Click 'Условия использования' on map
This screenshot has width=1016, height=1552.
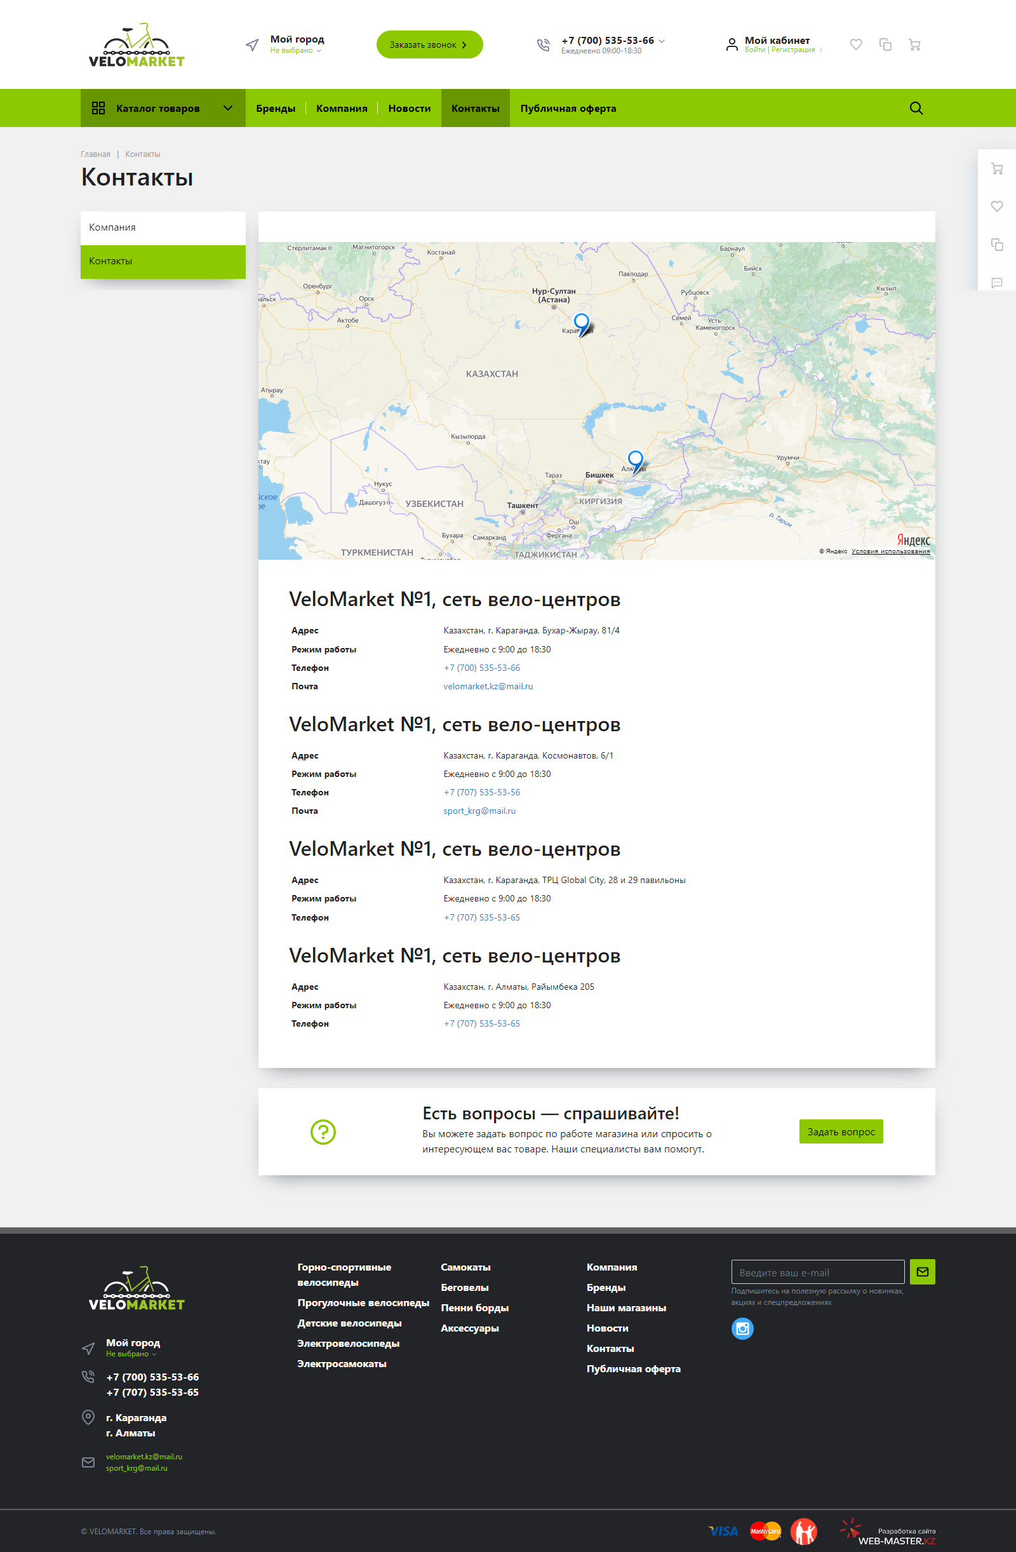(890, 551)
